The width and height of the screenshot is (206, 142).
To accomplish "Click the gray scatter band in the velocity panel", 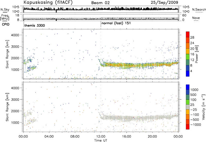I will pos(139,118).
